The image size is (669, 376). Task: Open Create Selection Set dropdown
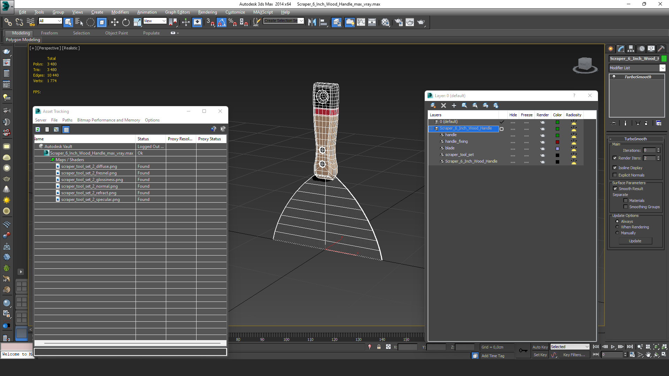(x=301, y=21)
